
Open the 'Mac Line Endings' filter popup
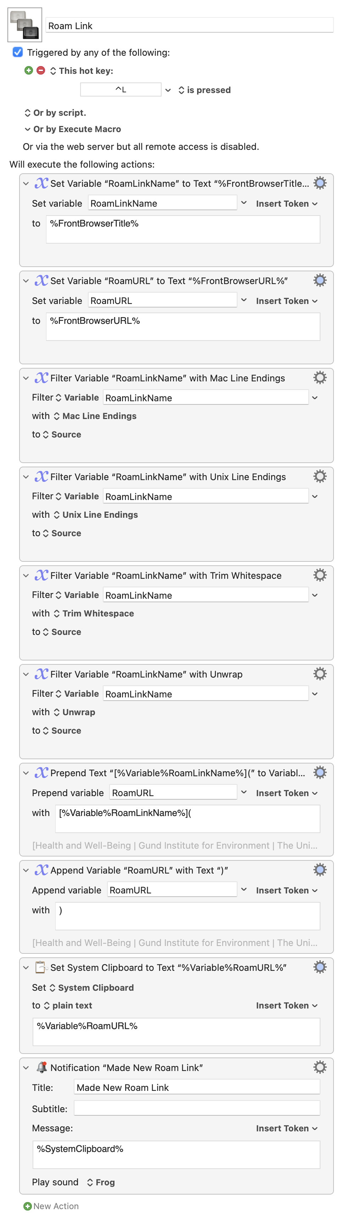coord(95,415)
